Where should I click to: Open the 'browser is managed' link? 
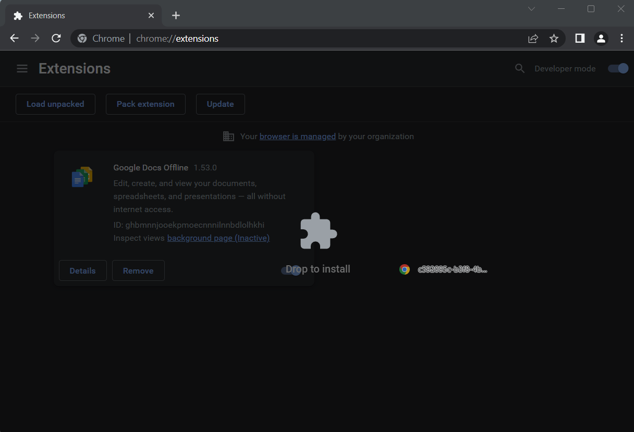pos(297,137)
